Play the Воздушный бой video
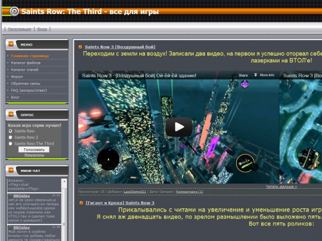The height and width of the screenshot is (241, 322). [x=179, y=127]
